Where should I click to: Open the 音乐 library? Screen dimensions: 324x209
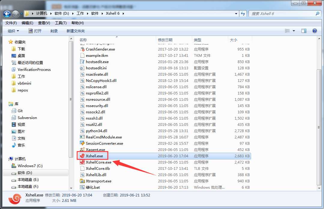point(21,145)
